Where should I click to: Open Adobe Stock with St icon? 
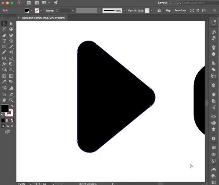pyautogui.click(x=37, y=3)
